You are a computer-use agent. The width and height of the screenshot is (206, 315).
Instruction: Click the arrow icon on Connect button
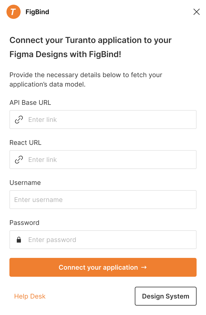click(x=144, y=267)
